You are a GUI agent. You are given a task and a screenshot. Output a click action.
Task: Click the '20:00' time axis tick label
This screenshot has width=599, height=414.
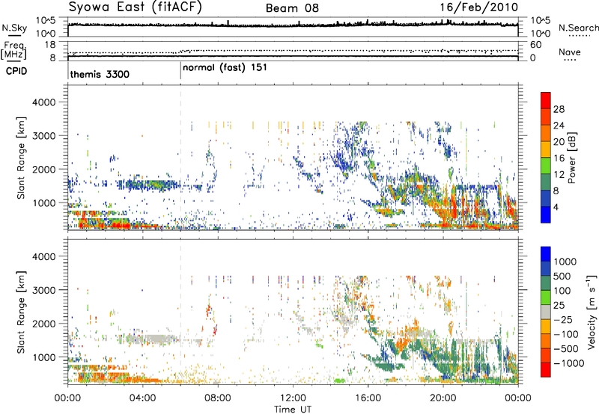[443, 398]
